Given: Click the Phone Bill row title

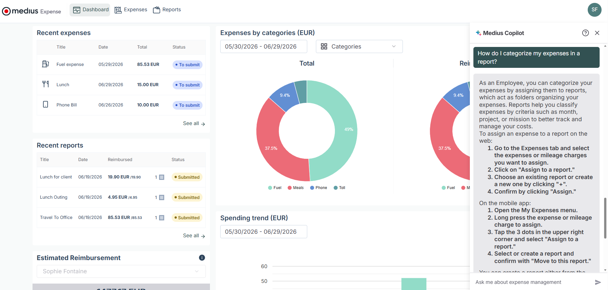Looking at the screenshot, I should [x=67, y=105].
